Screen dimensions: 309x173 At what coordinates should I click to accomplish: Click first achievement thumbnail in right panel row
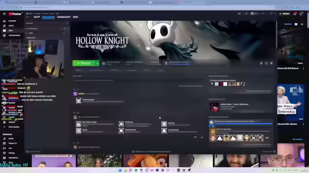click(x=220, y=138)
